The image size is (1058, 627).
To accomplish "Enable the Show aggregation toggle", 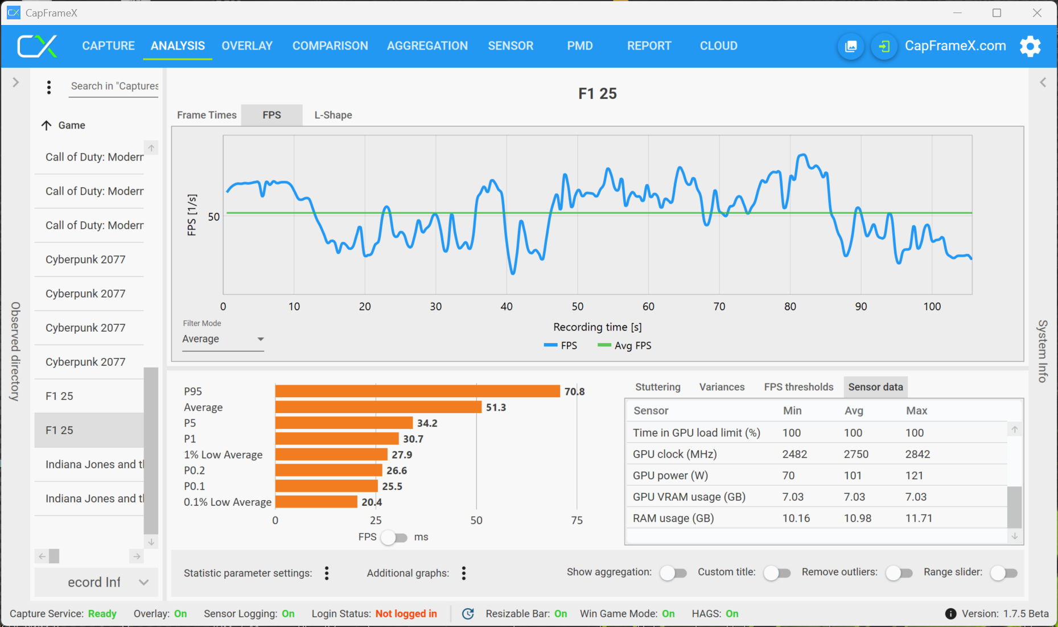I will coord(673,573).
